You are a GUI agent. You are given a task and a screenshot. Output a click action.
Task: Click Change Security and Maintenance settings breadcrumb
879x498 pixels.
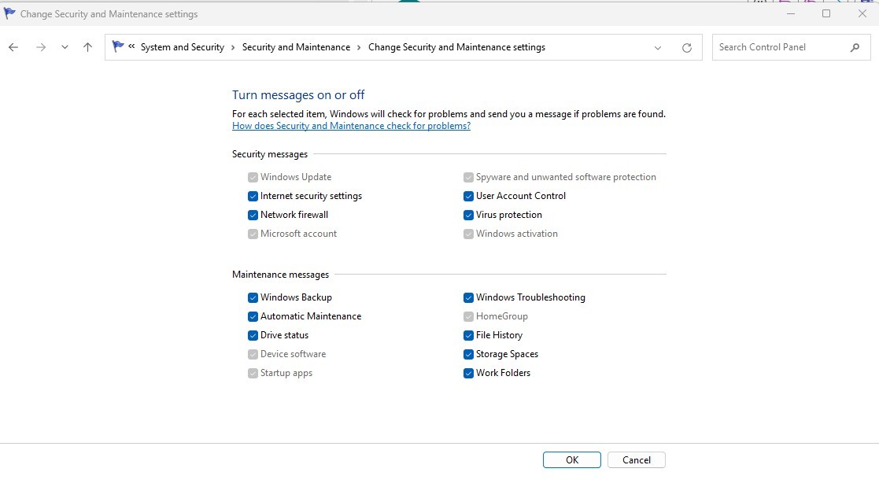pos(456,47)
